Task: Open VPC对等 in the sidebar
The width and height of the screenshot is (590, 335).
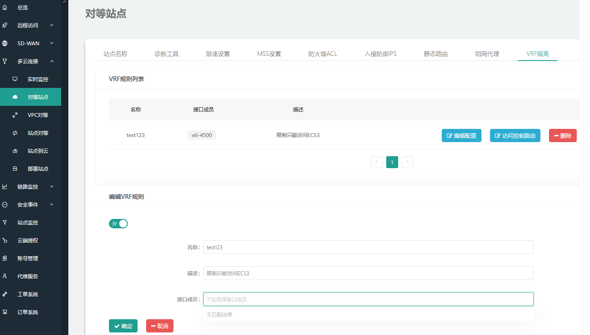Action: [x=38, y=115]
